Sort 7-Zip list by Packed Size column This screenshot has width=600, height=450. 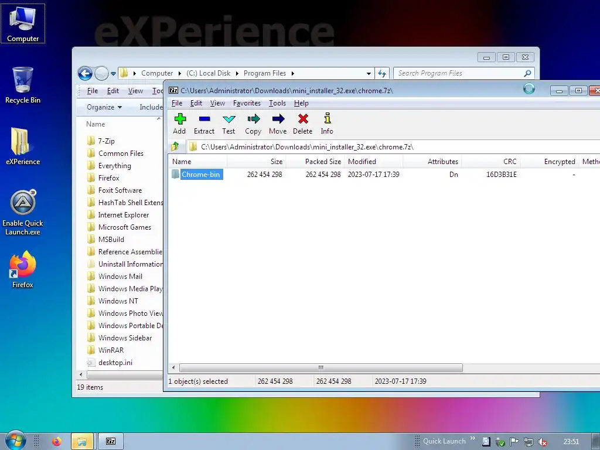coord(315,162)
